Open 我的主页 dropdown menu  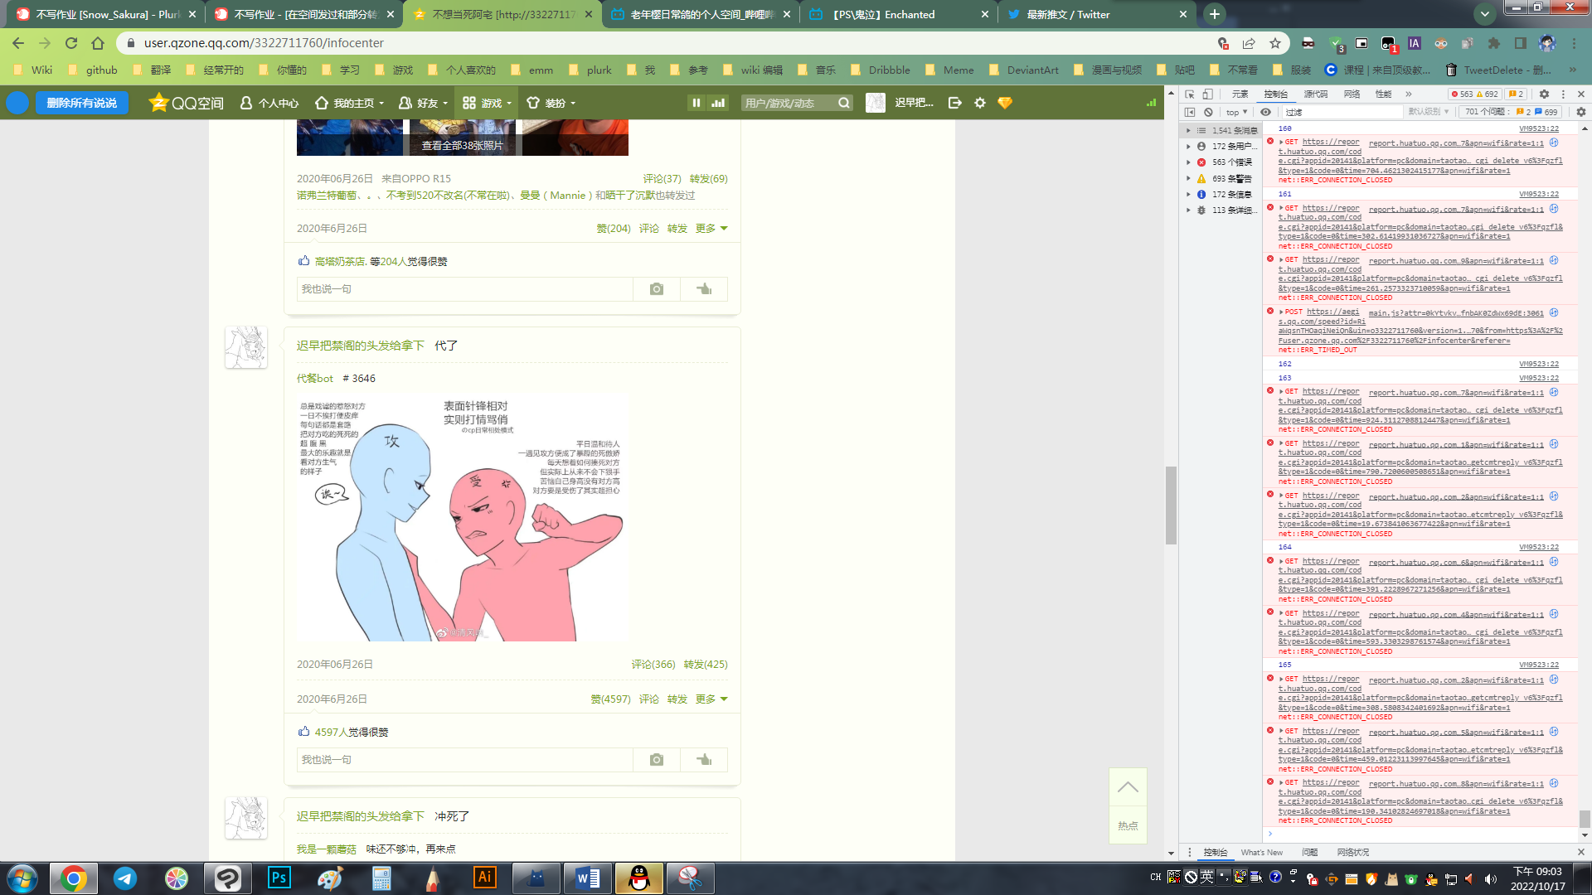pyautogui.click(x=350, y=103)
